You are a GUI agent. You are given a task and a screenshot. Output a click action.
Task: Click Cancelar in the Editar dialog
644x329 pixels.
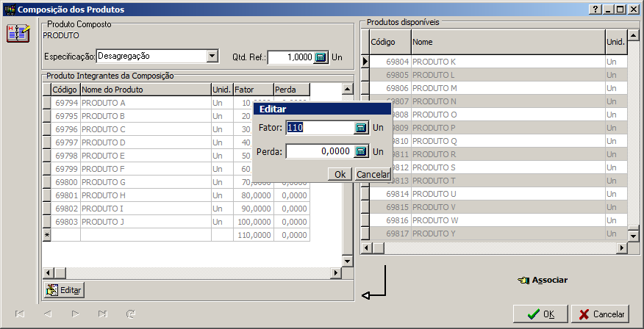[x=373, y=174]
